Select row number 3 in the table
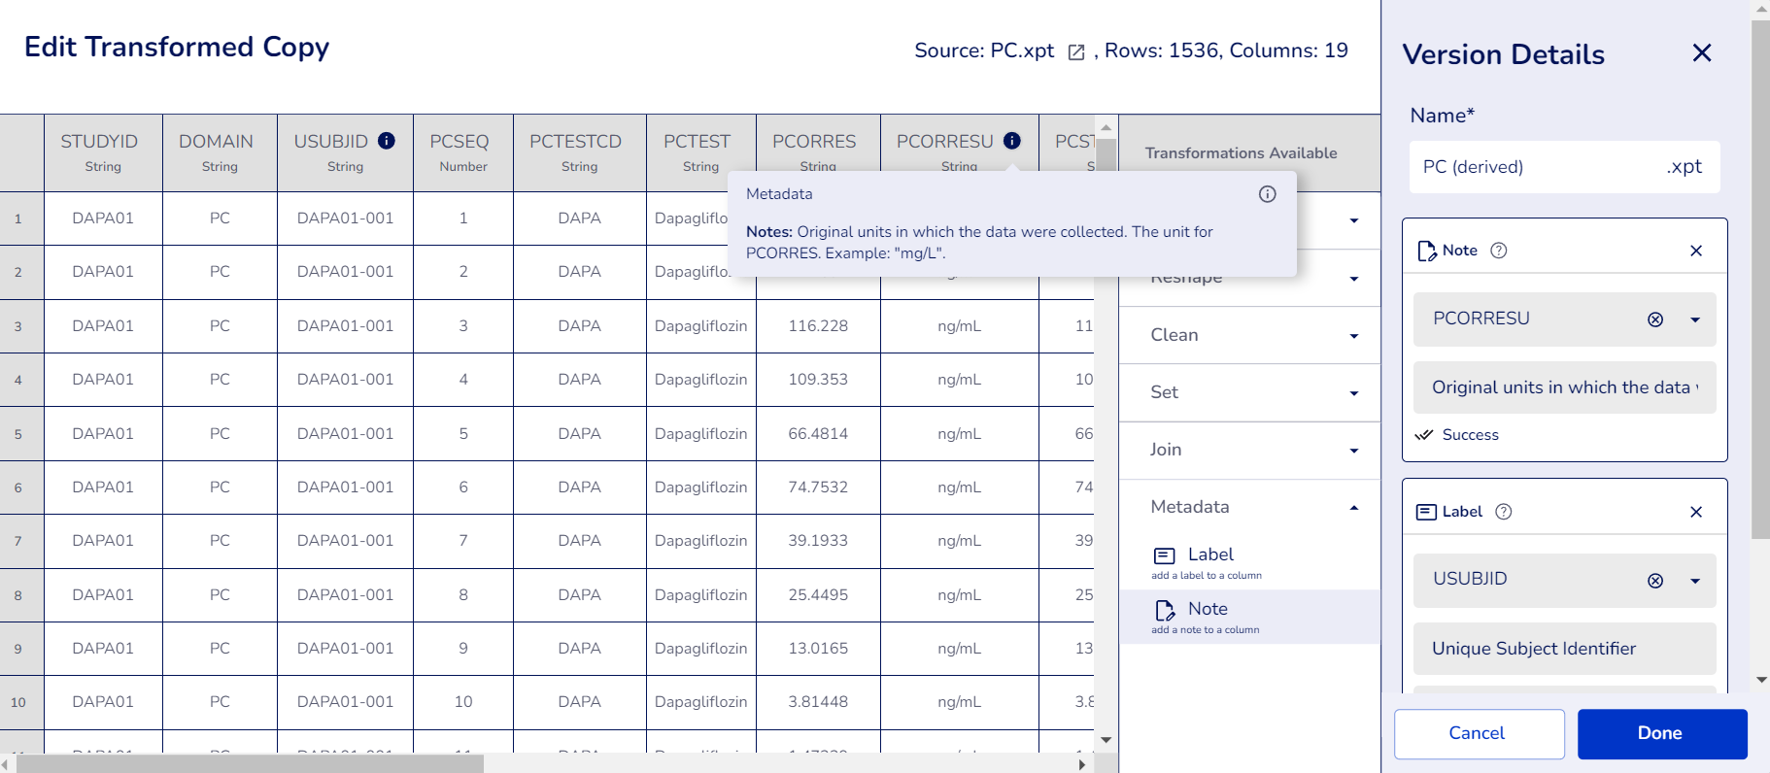This screenshot has height=773, width=1770. [x=18, y=326]
